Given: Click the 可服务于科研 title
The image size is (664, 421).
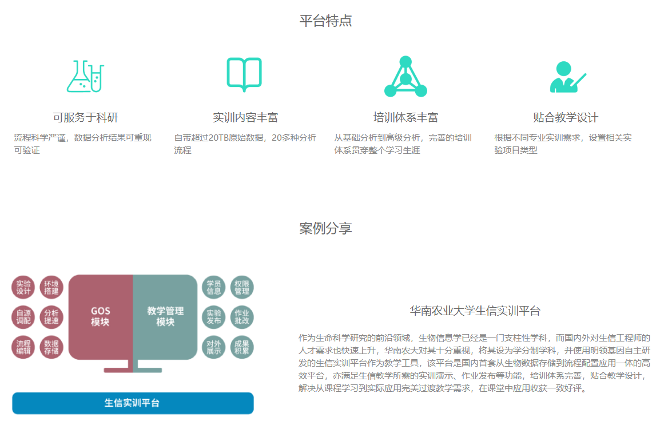Looking at the screenshot, I should (86, 117).
